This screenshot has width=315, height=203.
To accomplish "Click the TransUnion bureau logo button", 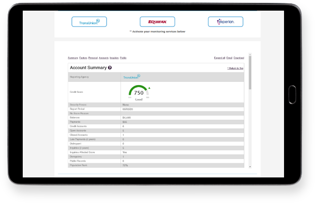I will pyautogui.click(x=89, y=22).
